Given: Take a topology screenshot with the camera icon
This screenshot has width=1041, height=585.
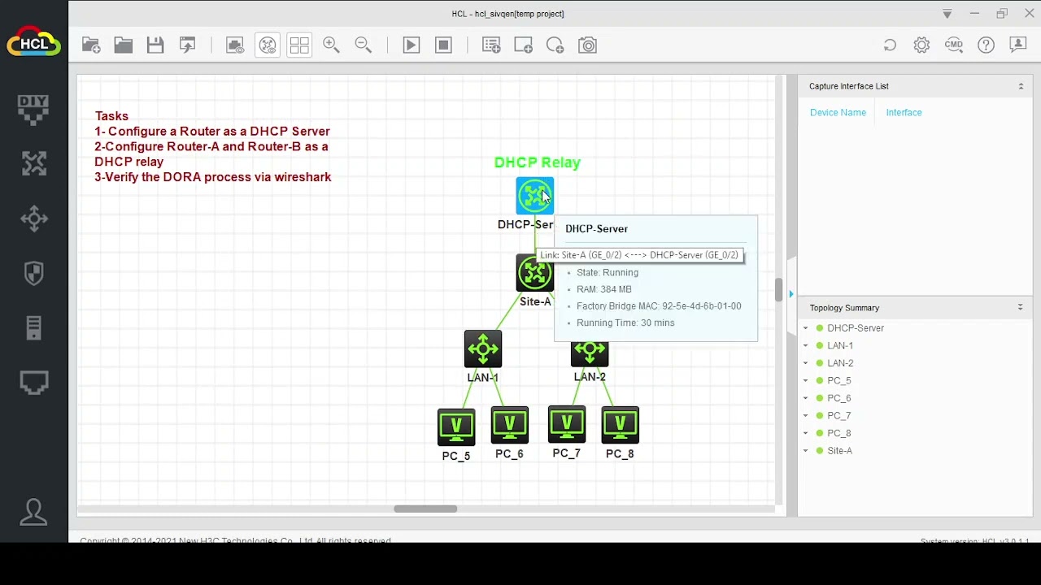Looking at the screenshot, I should [x=587, y=45].
